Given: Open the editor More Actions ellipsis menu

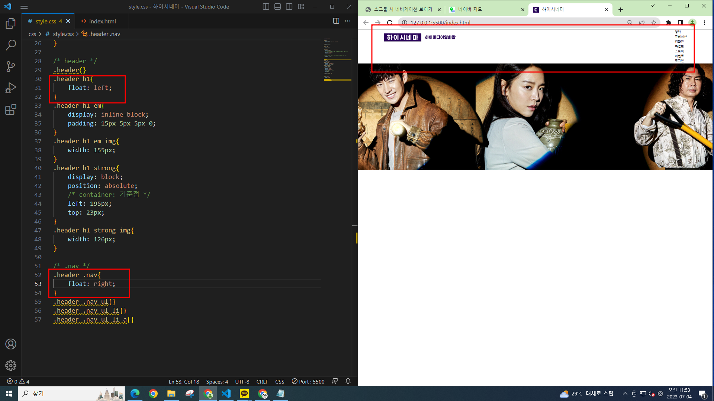Looking at the screenshot, I should (x=348, y=21).
